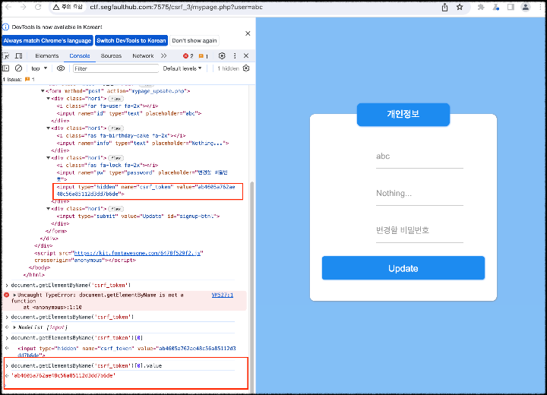Open the browser side panel icon

(x=511, y=7)
